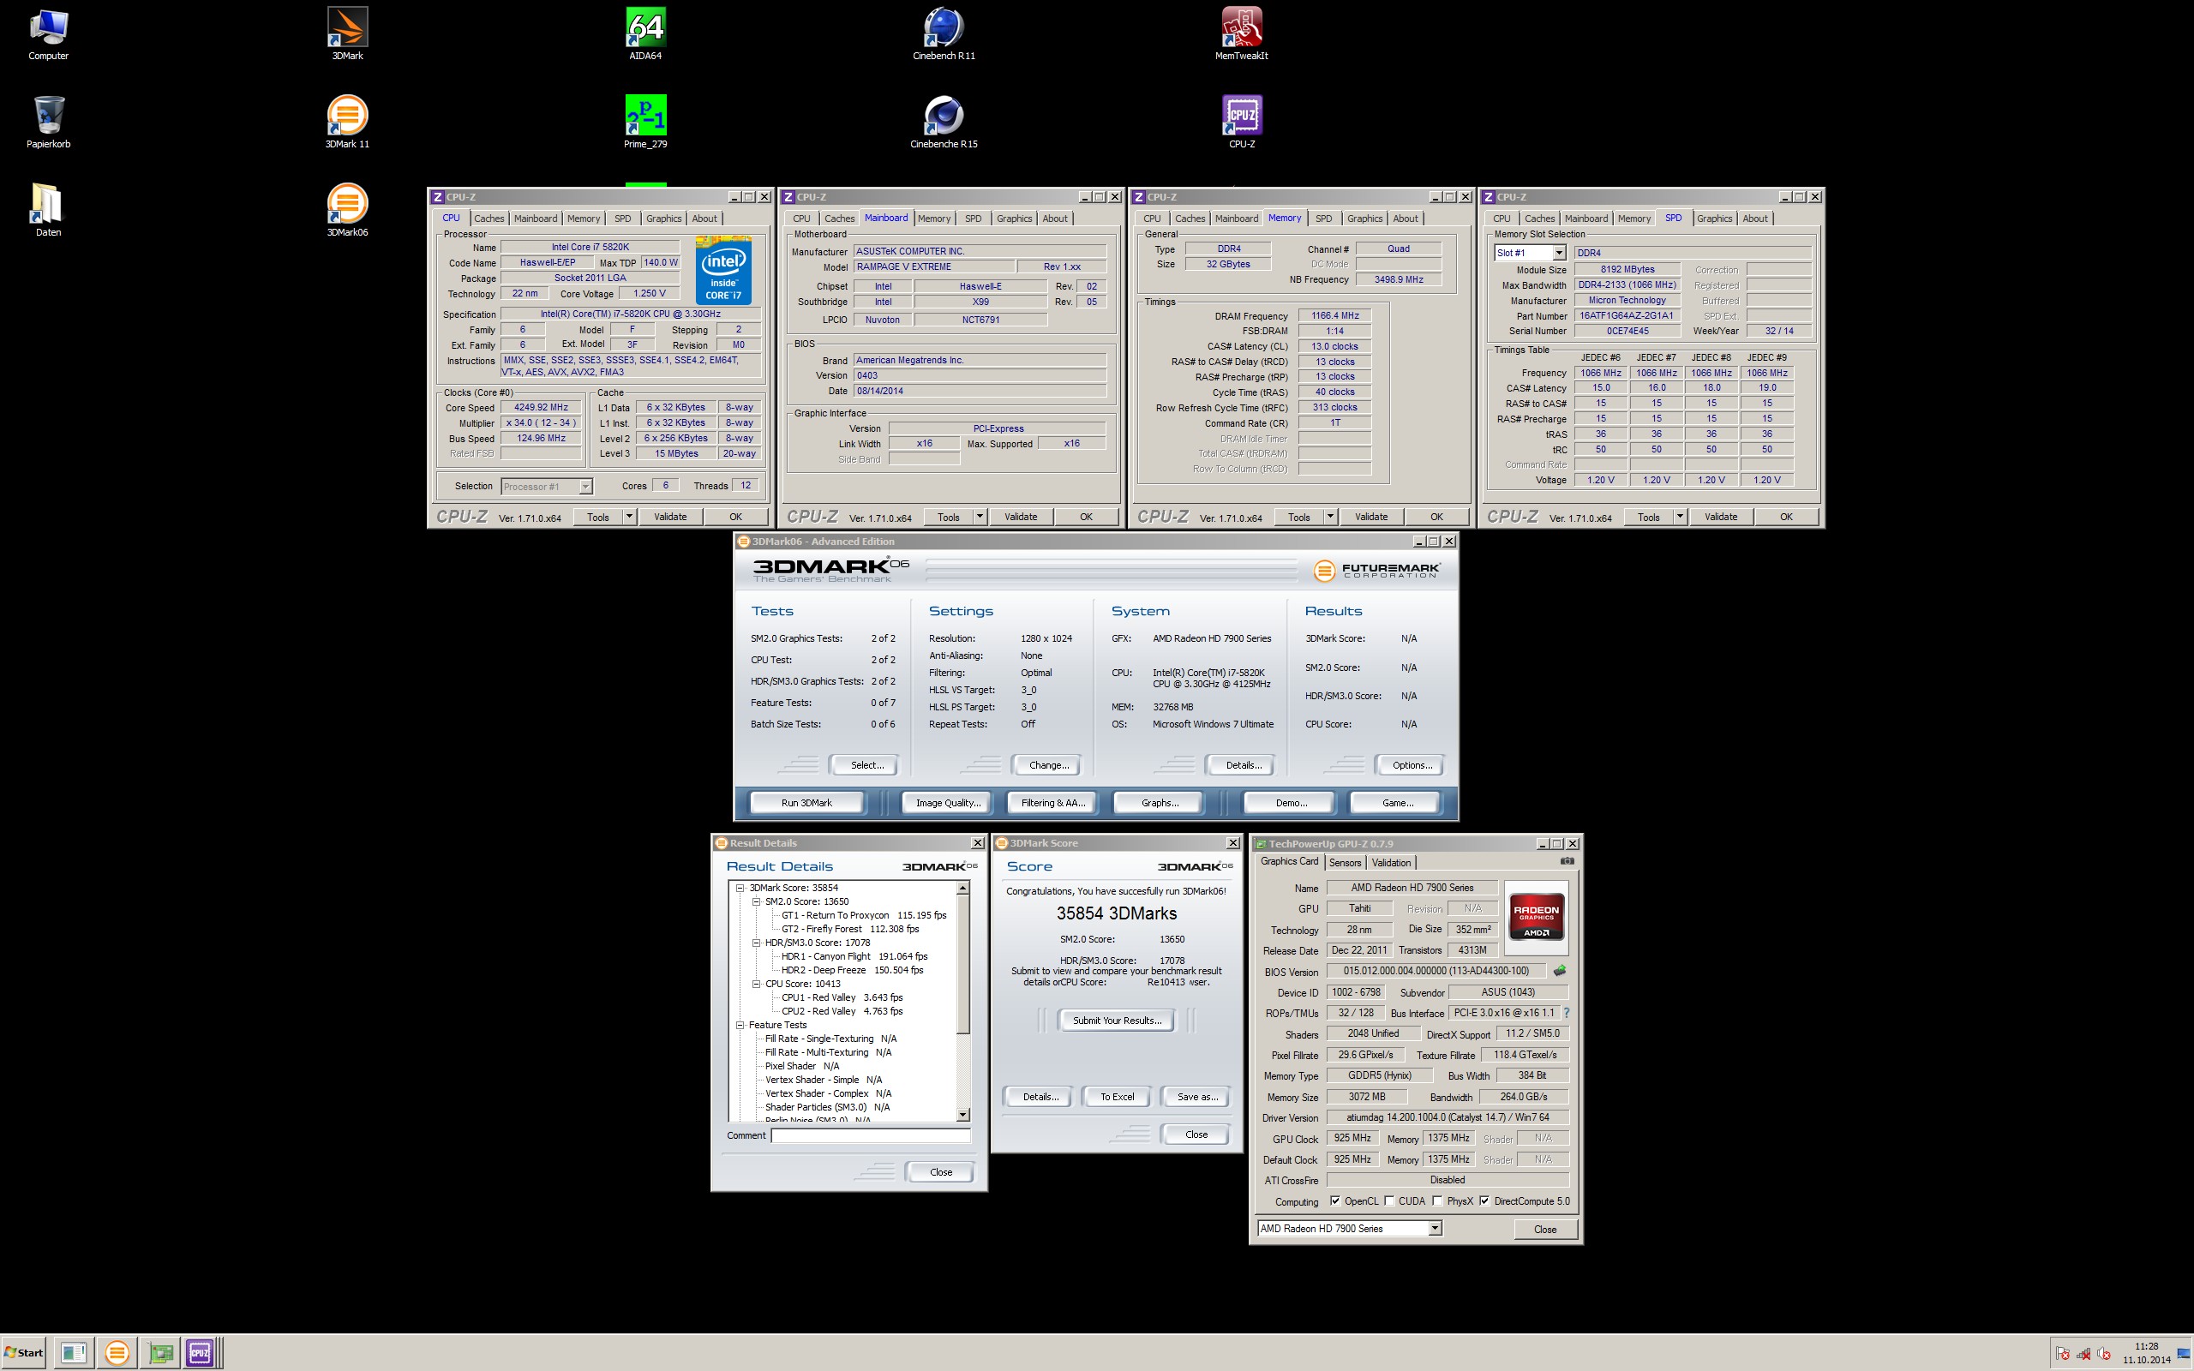Open Graphics tab in SPD CPU-Z window
The width and height of the screenshot is (2194, 1371).
[1714, 219]
